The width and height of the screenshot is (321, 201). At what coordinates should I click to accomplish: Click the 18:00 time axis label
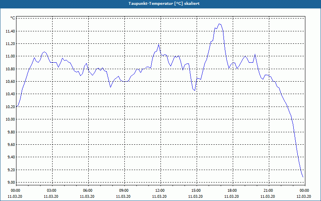click(x=233, y=191)
